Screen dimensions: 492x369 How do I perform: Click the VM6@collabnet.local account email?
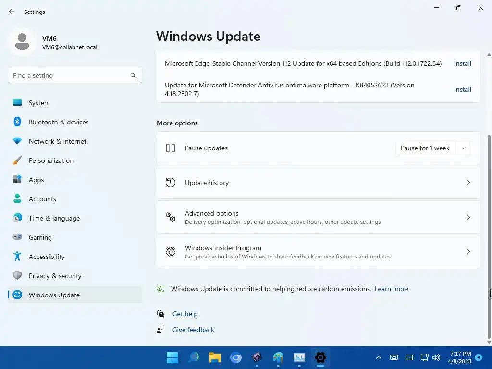pos(70,47)
